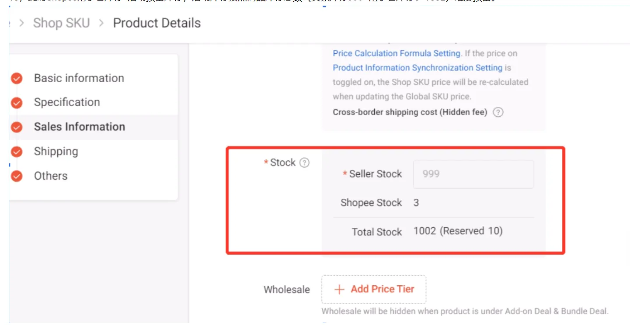Go back via Shop SKU breadcrumb
630x325 pixels.
(61, 23)
